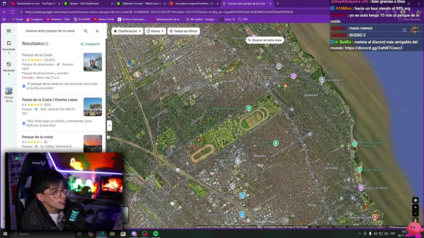424x238 pixels.
Task: Open the Guardados saved places panel
Action: point(9,48)
